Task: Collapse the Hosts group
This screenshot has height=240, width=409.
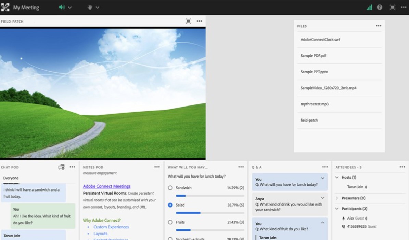Action: (x=337, y=178)
